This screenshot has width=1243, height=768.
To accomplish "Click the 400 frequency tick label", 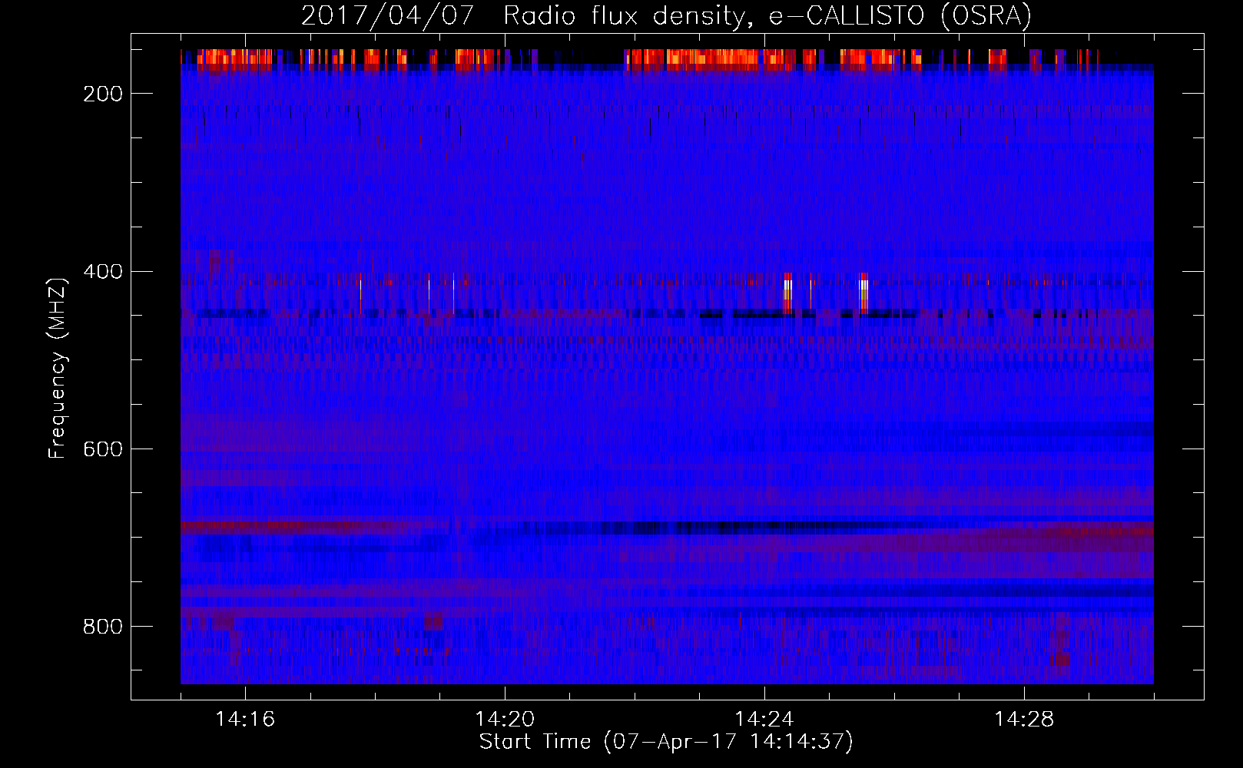I will click(103, 272).
